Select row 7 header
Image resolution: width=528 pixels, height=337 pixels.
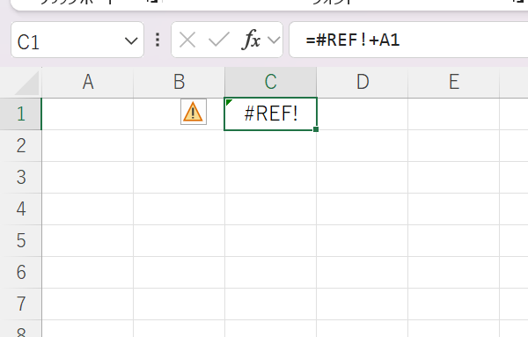coord(21,304)
